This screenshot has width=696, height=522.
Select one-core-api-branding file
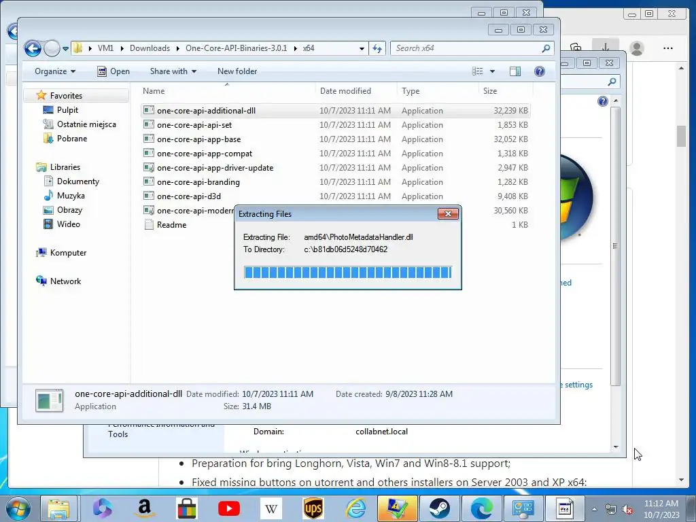pyautogui.click(x=336, y=182)
